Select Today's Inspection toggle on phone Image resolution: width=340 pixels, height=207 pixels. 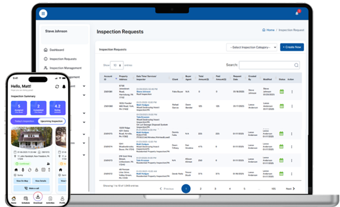(x=24, y=121)
